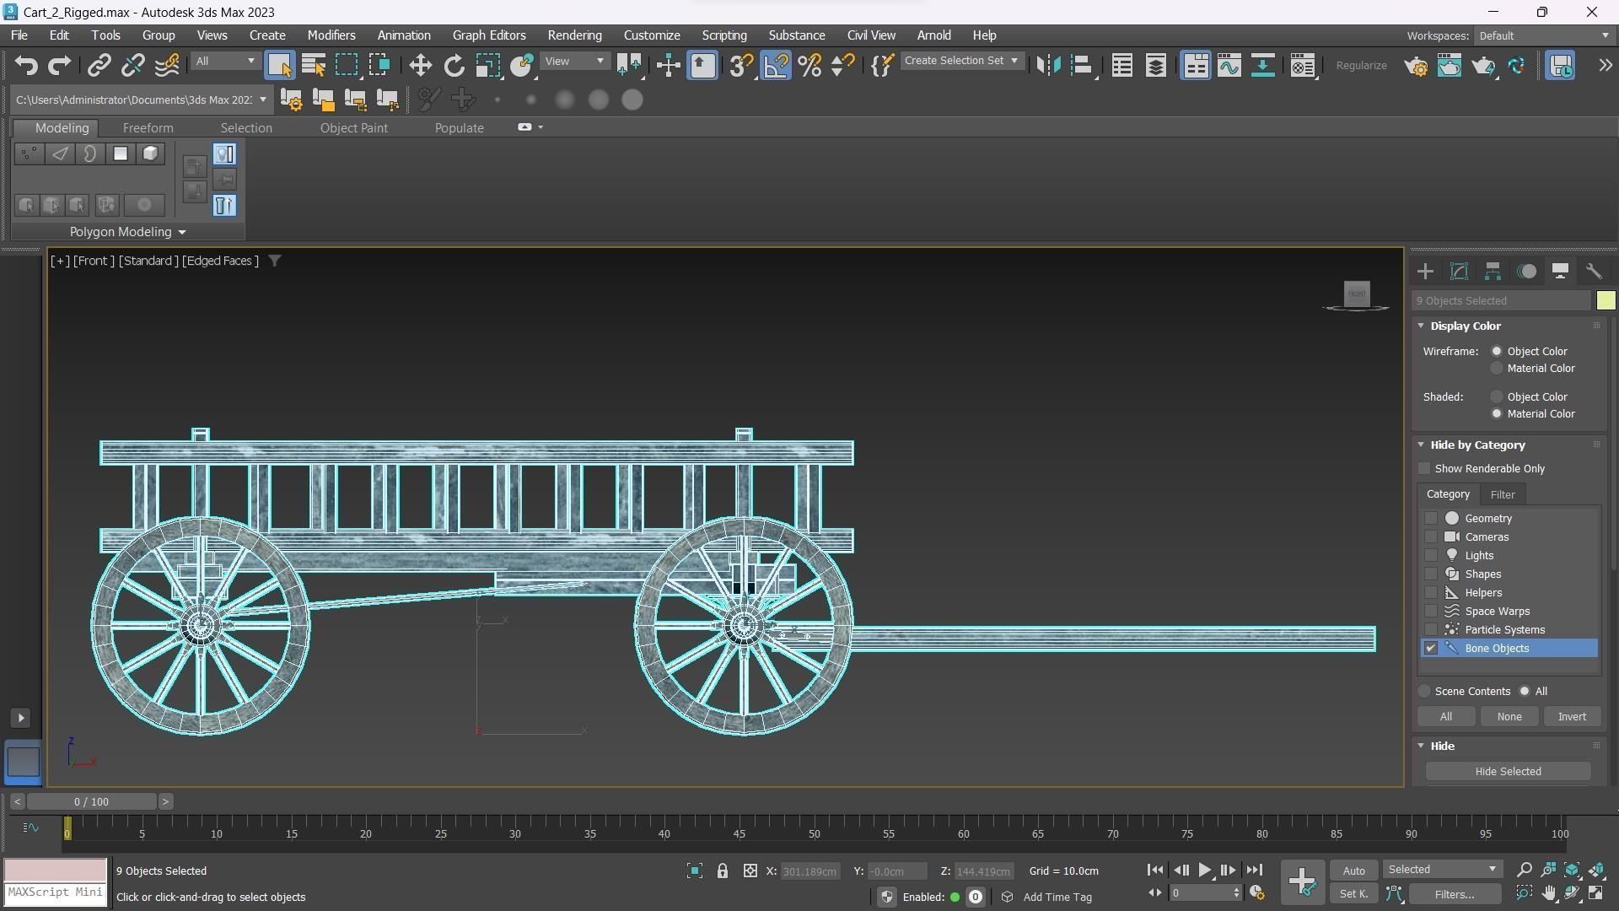Click the X coordinate input field
This screenshot has width=1619, height=911.
click(x=809, y=871)
